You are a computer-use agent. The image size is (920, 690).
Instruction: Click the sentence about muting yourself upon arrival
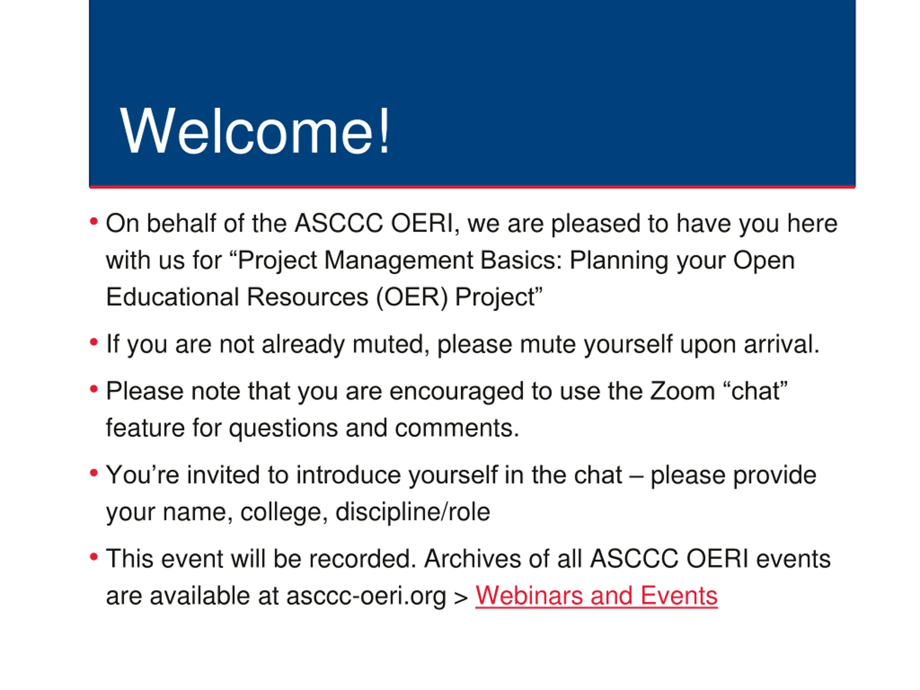point(463,344)
